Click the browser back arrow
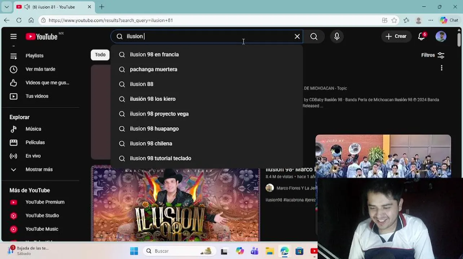The height and width of the screenshot is (259, 463). [7, 20]
